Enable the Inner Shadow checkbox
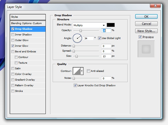Image resolution: width=168 pixels, height=125 pixels. 13,35
